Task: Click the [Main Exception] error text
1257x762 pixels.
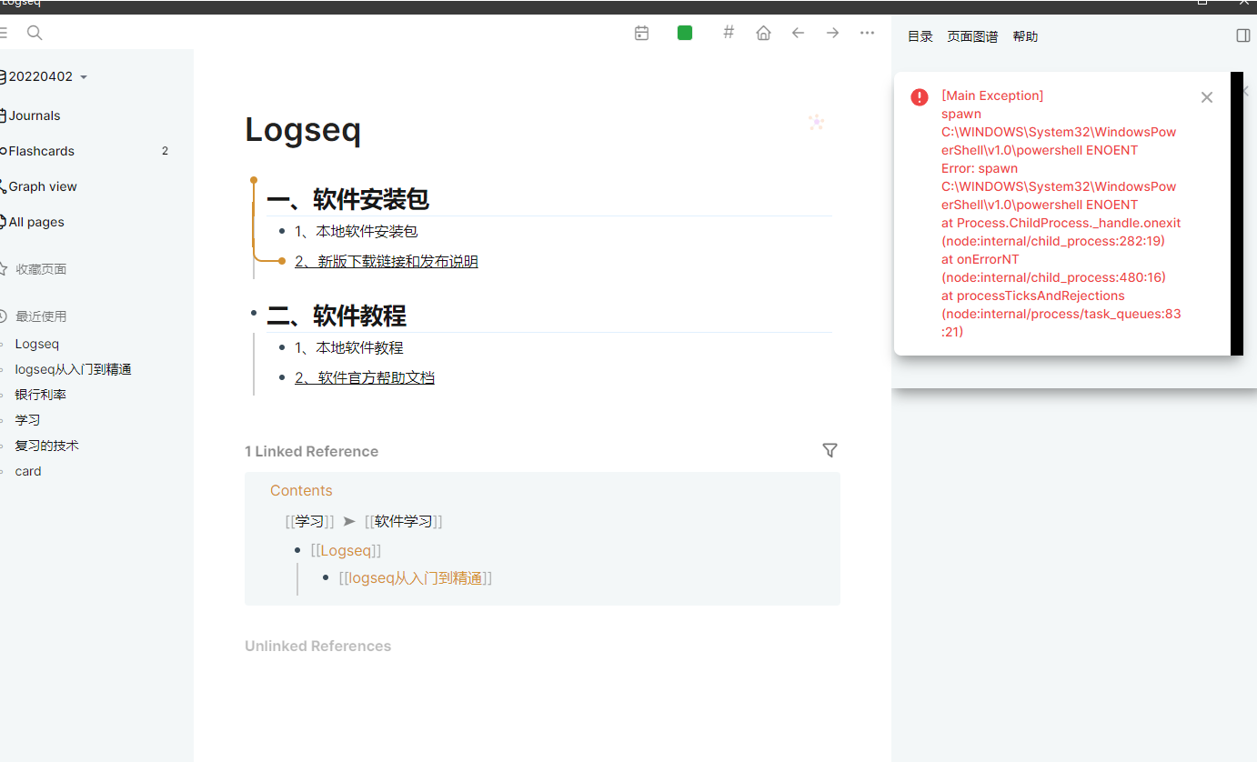Action: pos(992,95)
